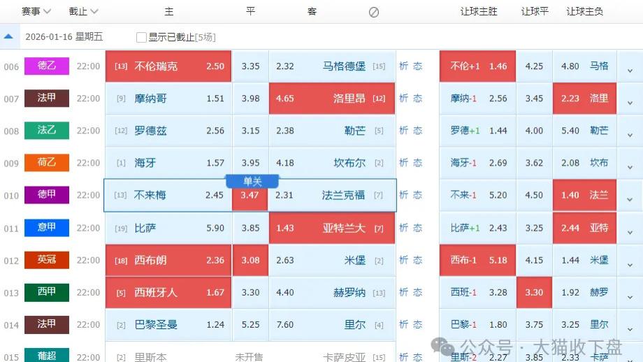Select 不伦瑞克 home win 2.50
The image size is (643, 362).
pyautogui.click(x=168, y=66)
